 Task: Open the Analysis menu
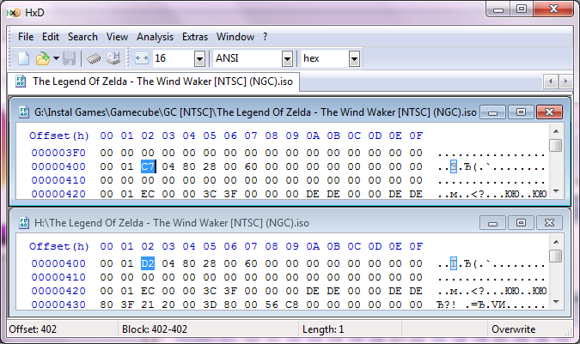coord(155,37)
